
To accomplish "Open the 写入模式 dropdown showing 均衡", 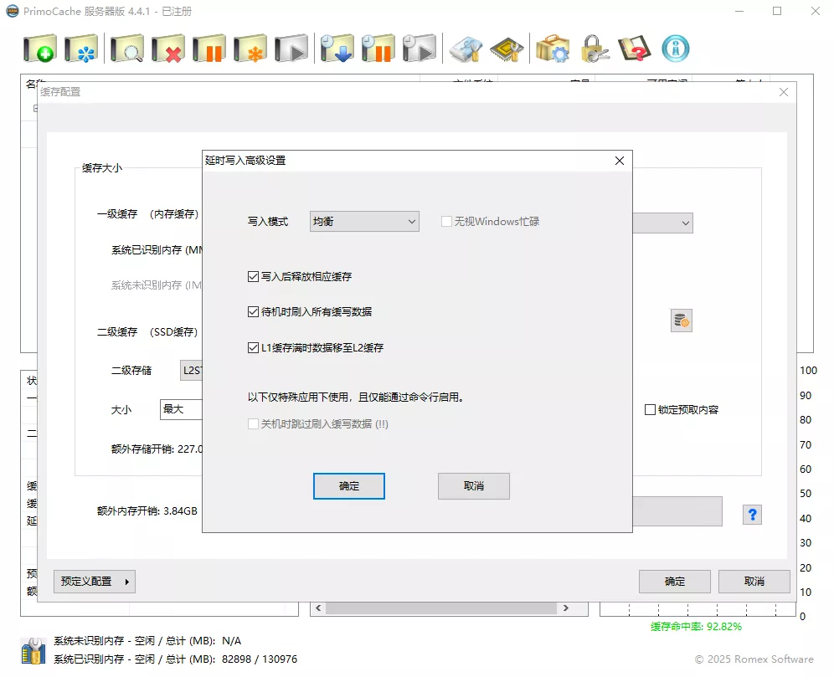I will (x=364, y=222).
